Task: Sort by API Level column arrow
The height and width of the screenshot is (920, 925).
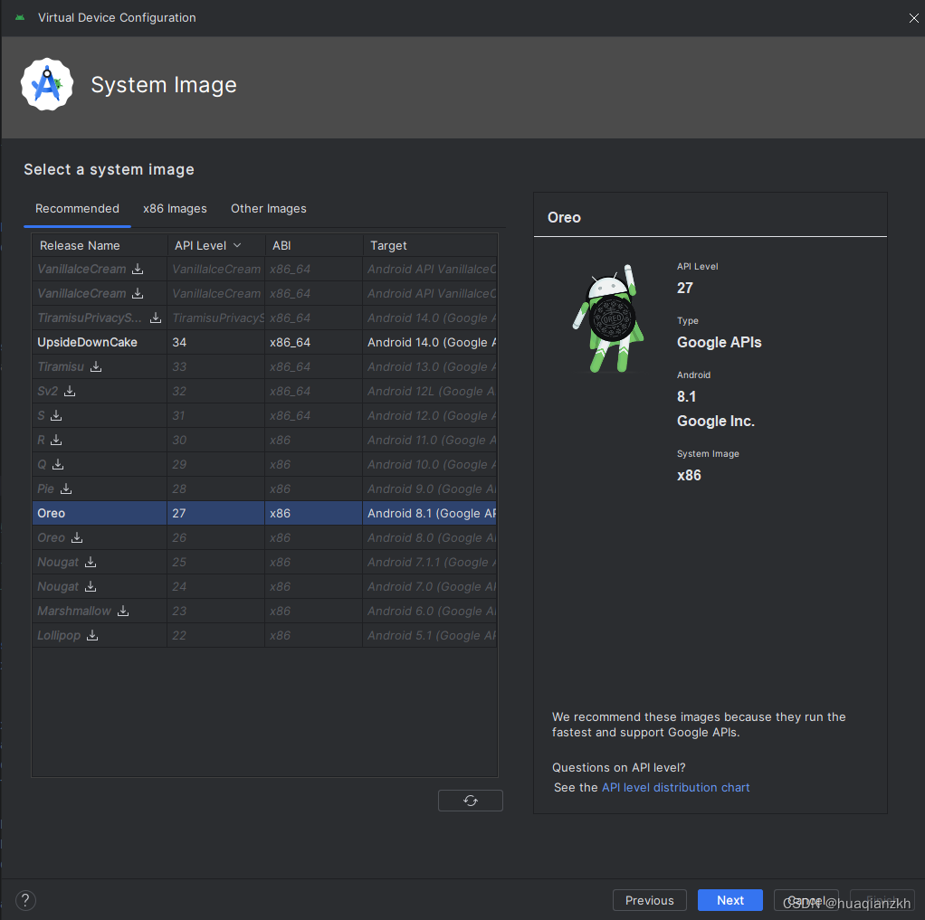Action: [x=237, y=245]
